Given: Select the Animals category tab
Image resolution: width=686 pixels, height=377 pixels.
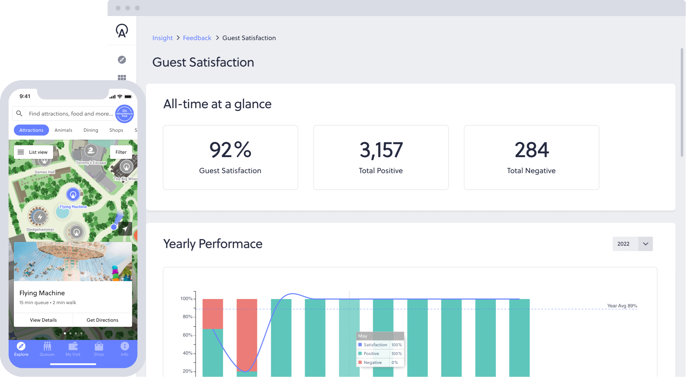Looking at the screenshot, I should (x=63, y=130).
